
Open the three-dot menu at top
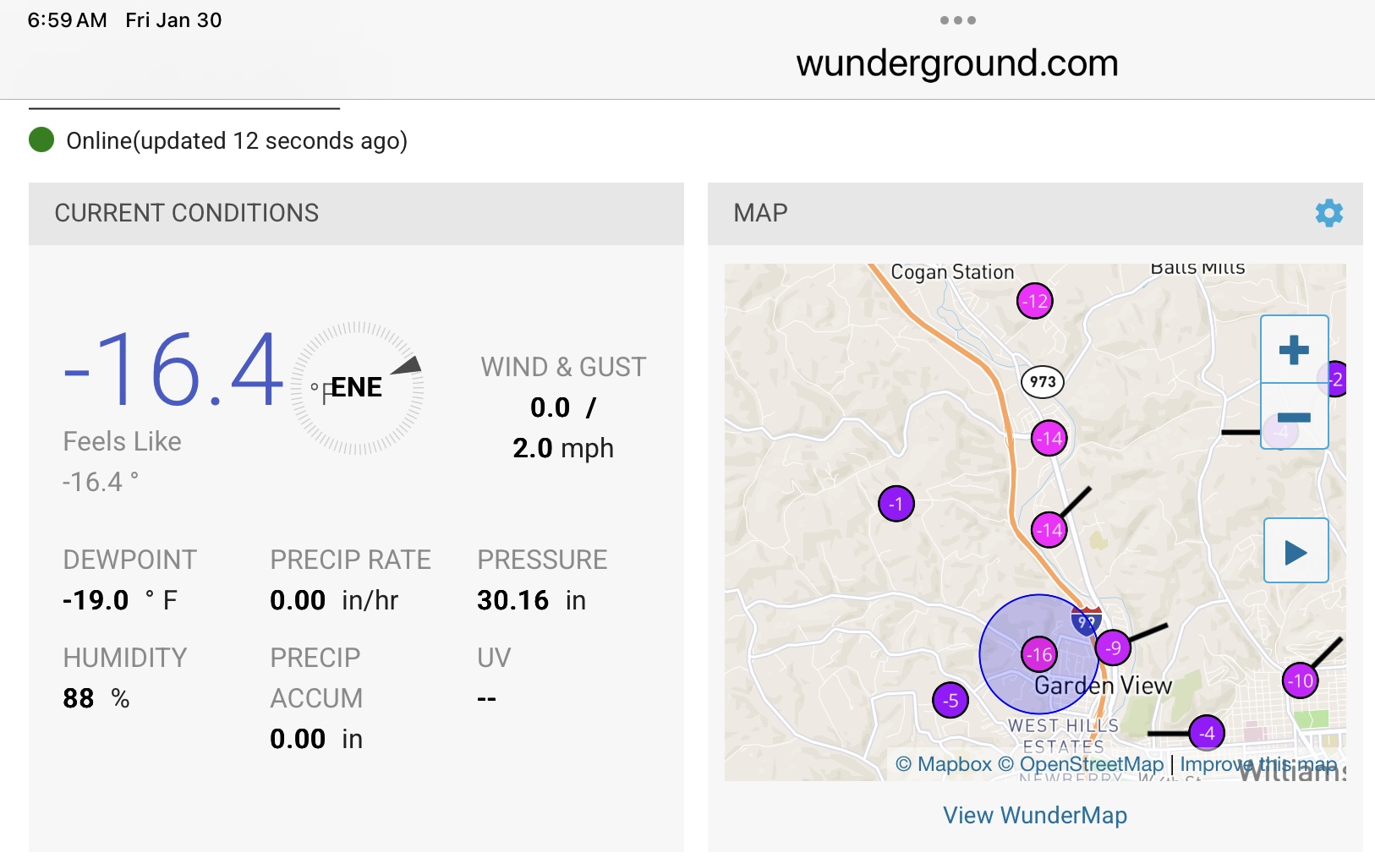(x=957, y=20)
